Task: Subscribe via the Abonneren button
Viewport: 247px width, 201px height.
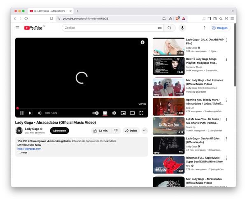Action: [60, 131]
